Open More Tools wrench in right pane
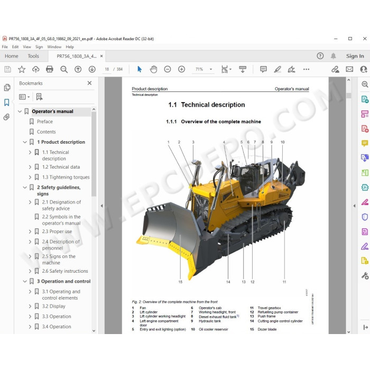 [365, 275]
